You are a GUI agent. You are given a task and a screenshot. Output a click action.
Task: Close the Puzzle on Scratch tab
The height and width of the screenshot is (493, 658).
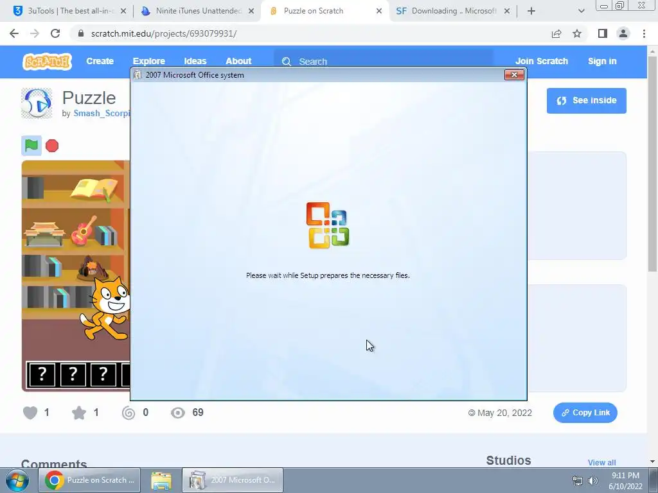click(379, 11)
